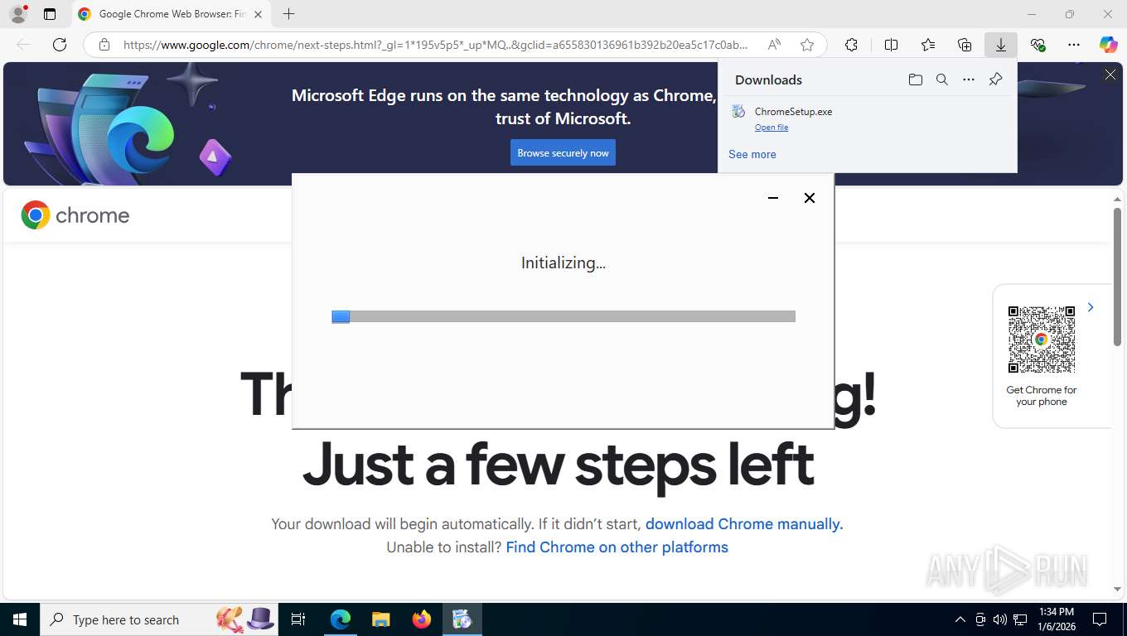Screen dimensions: 1127x636
Task: Open a new tab with plus icon
Action: [288, 14]
